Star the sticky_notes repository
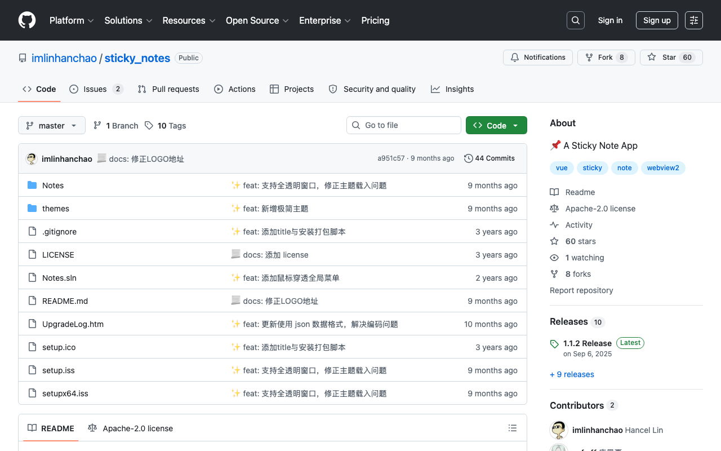 point(671,58)
